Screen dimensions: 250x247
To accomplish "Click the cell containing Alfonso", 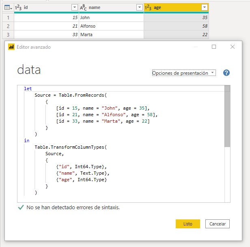I will 111,26.
